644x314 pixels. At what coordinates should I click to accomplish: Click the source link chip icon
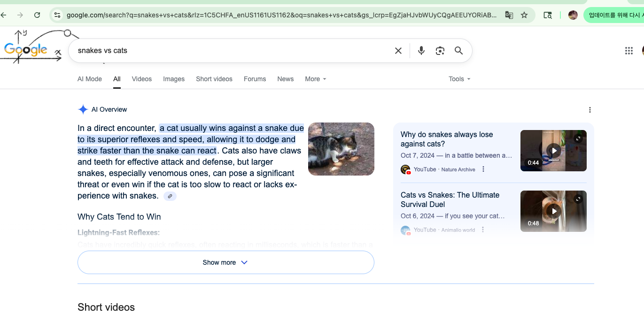170,196
